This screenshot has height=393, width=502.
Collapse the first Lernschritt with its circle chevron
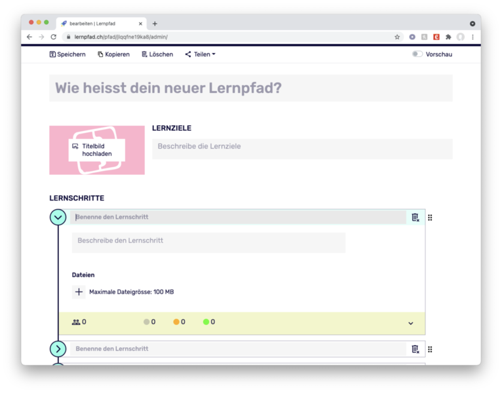pos(58,217)
